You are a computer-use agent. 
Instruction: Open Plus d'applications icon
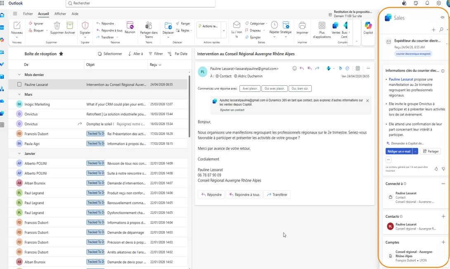point(322,26)
